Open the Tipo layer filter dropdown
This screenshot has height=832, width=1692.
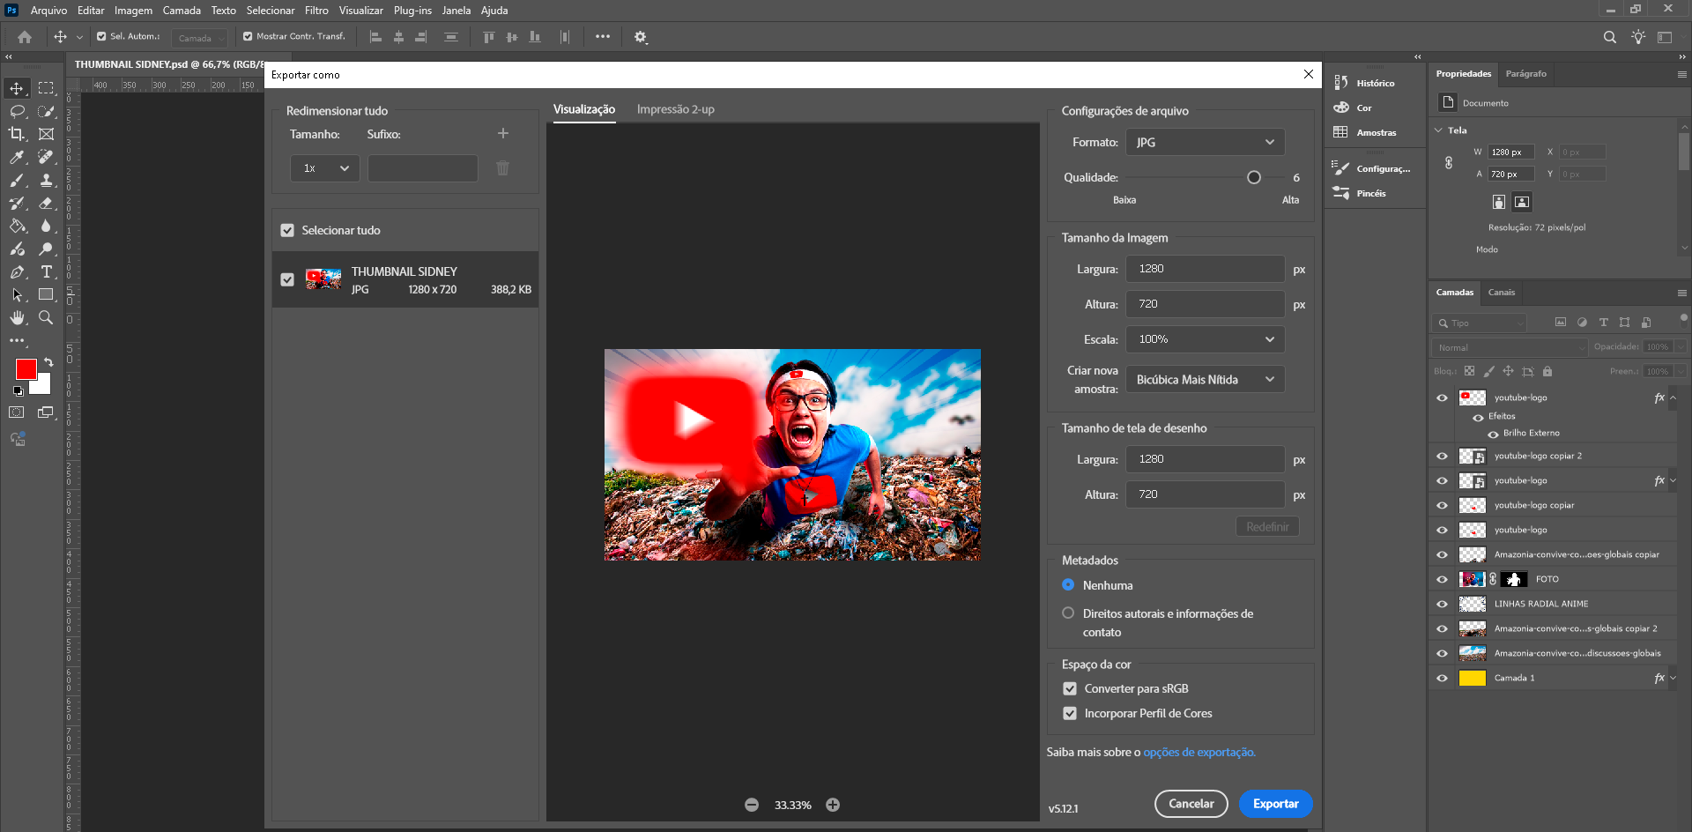point(1479,323)
